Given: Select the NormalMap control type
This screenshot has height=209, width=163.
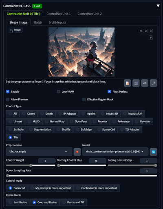Looking at the screenshot, I should click(x=55, y=122).
